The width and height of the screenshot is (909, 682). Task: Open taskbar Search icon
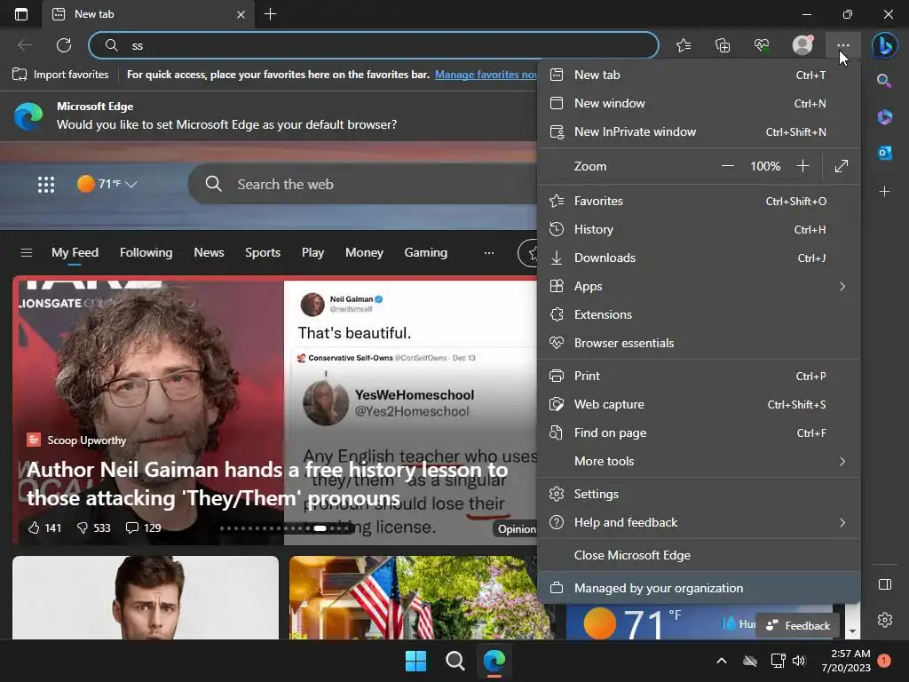(x=455, y=661)
